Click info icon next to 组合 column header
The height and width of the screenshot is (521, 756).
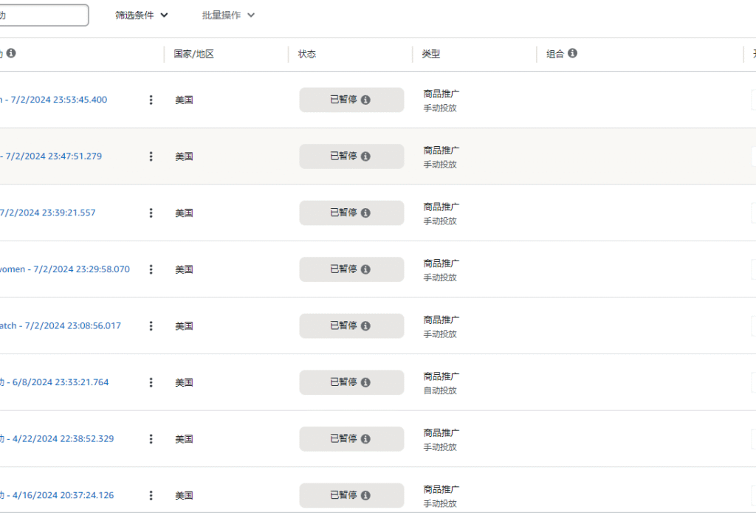(573, 53)
